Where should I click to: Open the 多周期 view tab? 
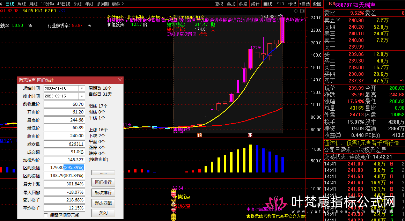tap(103, 3)
